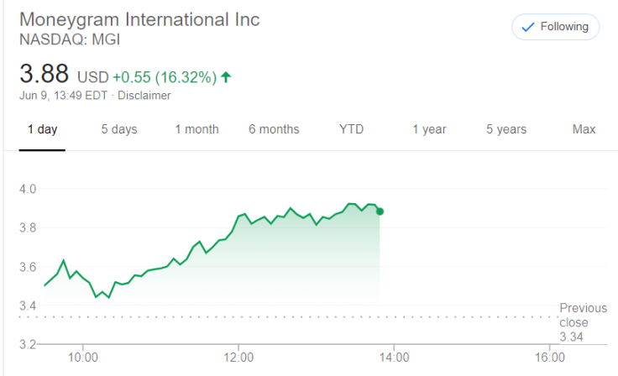Select the 1 day tab
Screen dimensions: 618x376
pos(42,129)
